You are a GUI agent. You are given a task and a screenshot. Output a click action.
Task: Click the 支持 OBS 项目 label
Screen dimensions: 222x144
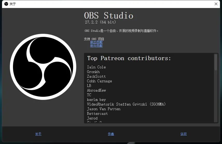[x=94, y=39]
